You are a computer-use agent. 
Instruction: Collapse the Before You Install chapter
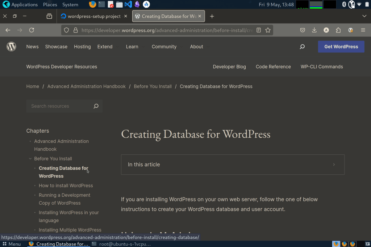tap(30, 159)
